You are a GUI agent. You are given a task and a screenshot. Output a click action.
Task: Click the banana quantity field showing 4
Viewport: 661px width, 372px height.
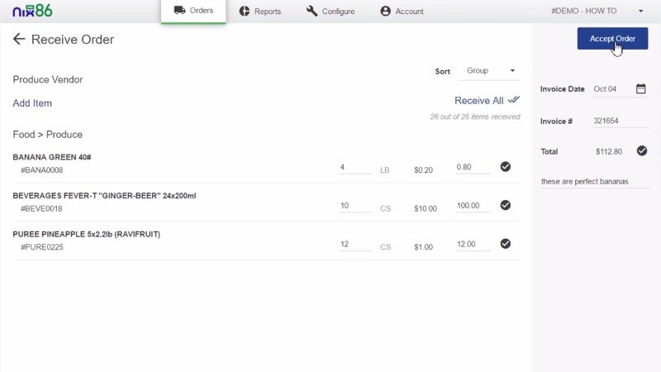354,168
